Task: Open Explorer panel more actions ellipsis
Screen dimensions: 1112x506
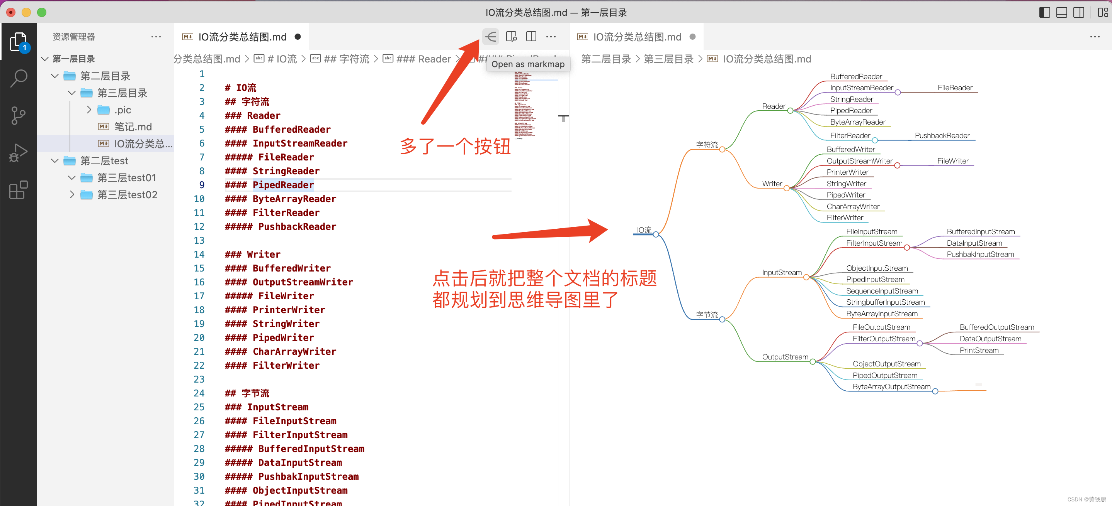Action: (x=156, y=37)
